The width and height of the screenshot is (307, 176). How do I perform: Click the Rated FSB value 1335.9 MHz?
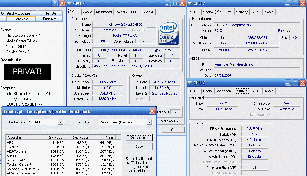click(x=107, y=99)
